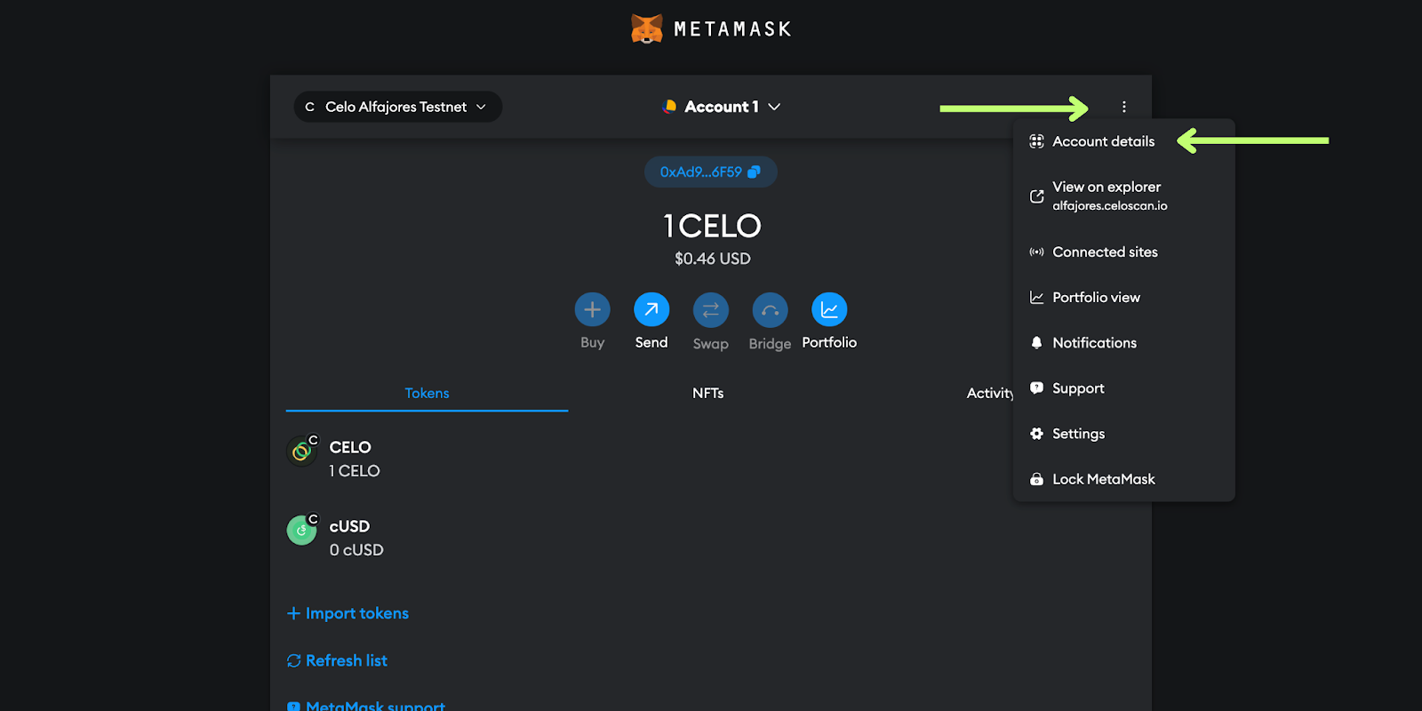
Task: Open the cUSD token row name
Action: [x=349, y=526]
